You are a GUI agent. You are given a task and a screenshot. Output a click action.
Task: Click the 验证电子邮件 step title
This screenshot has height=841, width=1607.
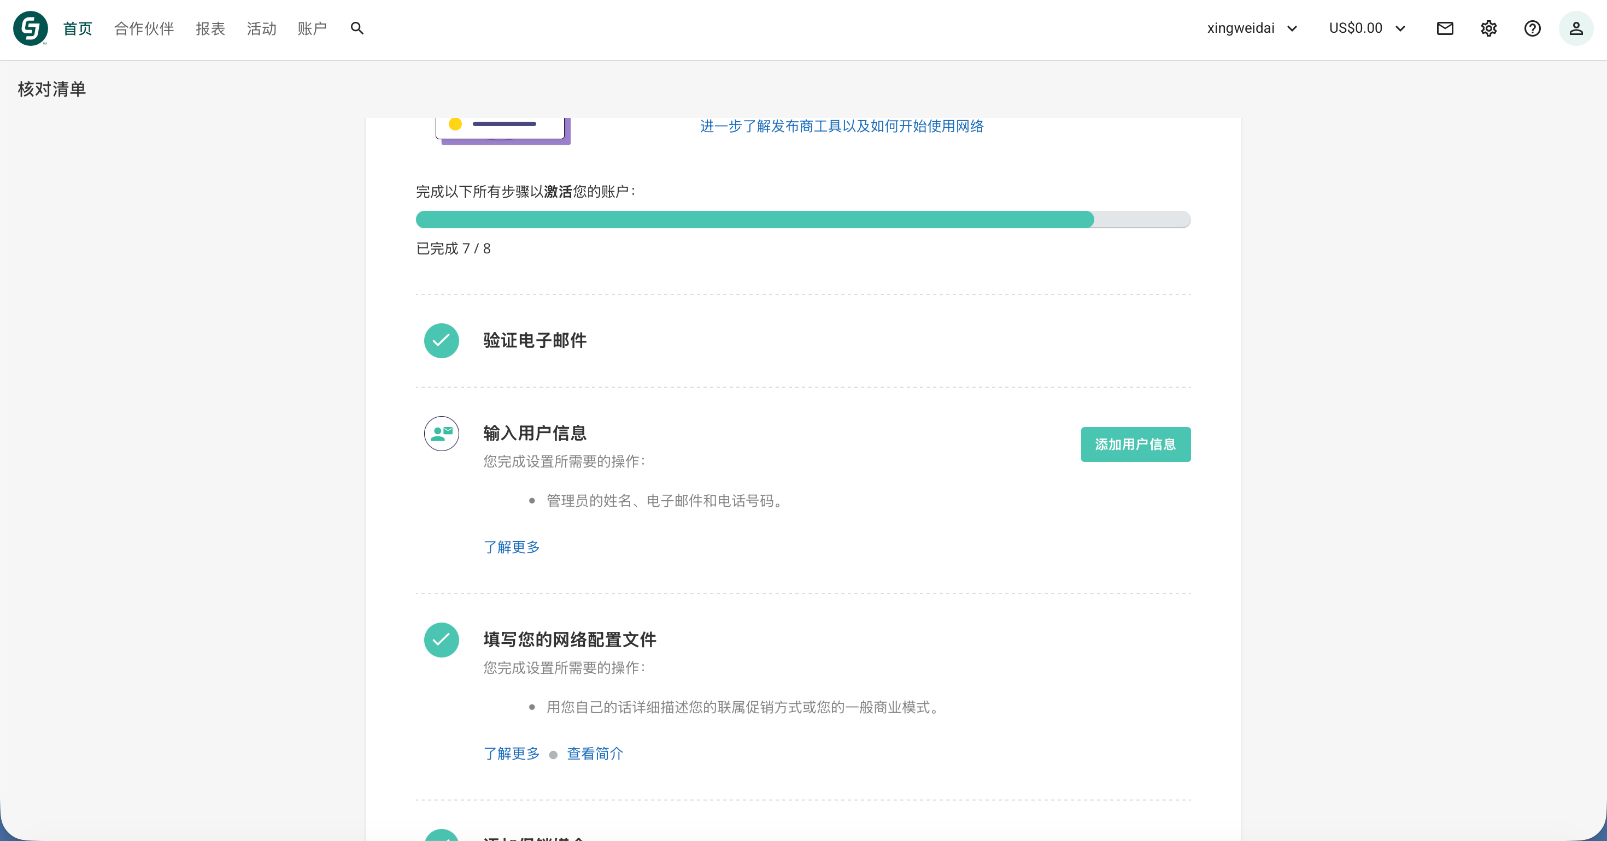[535, 340]
